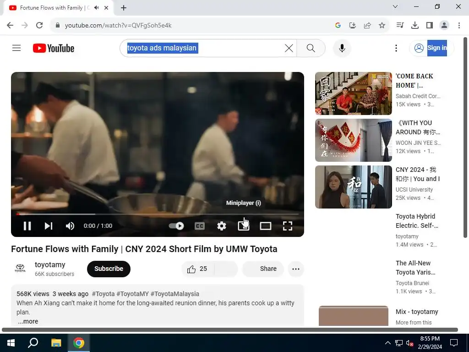Image resolution: width=469 pixels, height=352 pixels.
Task: Mute the Fortune Flows tab audio
Action: click(x=97, y=8)
